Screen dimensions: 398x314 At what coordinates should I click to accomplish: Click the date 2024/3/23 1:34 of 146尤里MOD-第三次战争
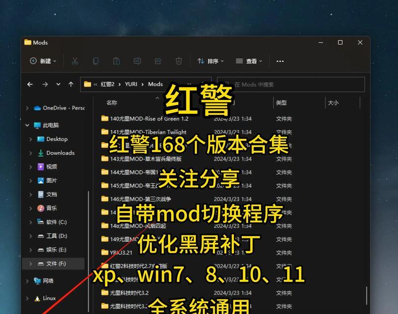[x=232, y=199]
